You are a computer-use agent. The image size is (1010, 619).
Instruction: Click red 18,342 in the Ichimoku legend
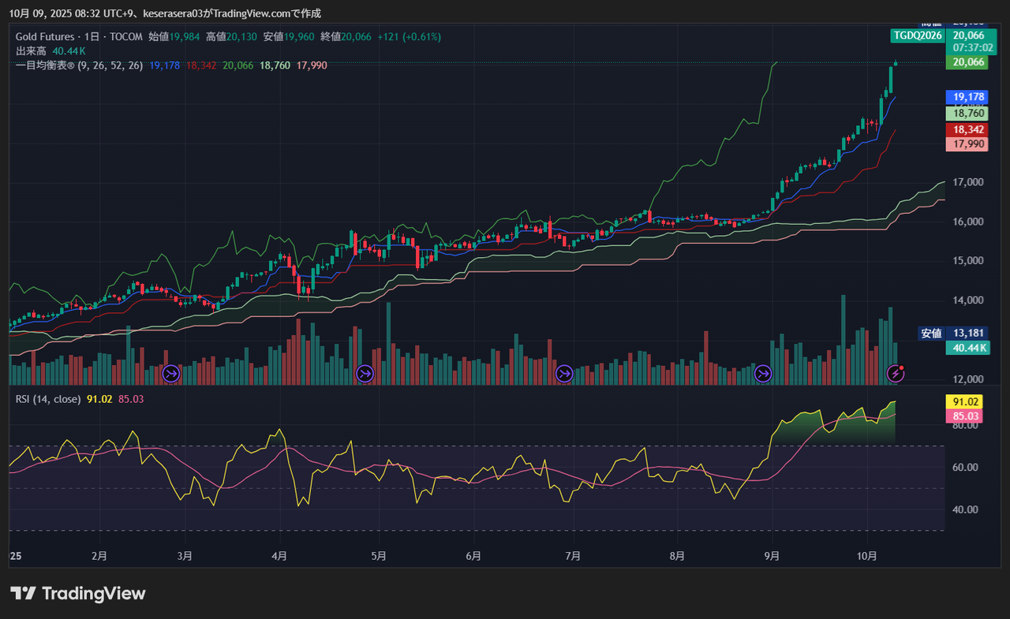pos(201,65)
